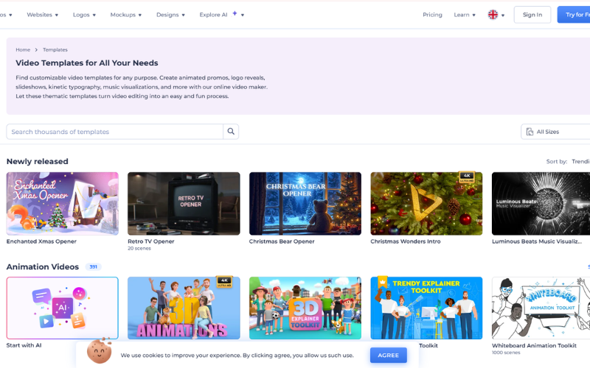Expand the Learn menu
Viewport: 590px width, 368px height.
(x=465, y=15)
